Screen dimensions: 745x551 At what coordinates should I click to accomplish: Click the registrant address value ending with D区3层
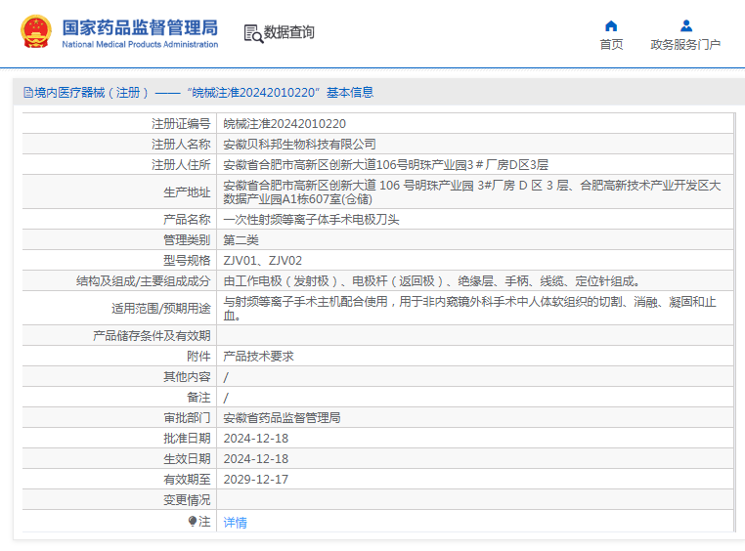[386, 165]
